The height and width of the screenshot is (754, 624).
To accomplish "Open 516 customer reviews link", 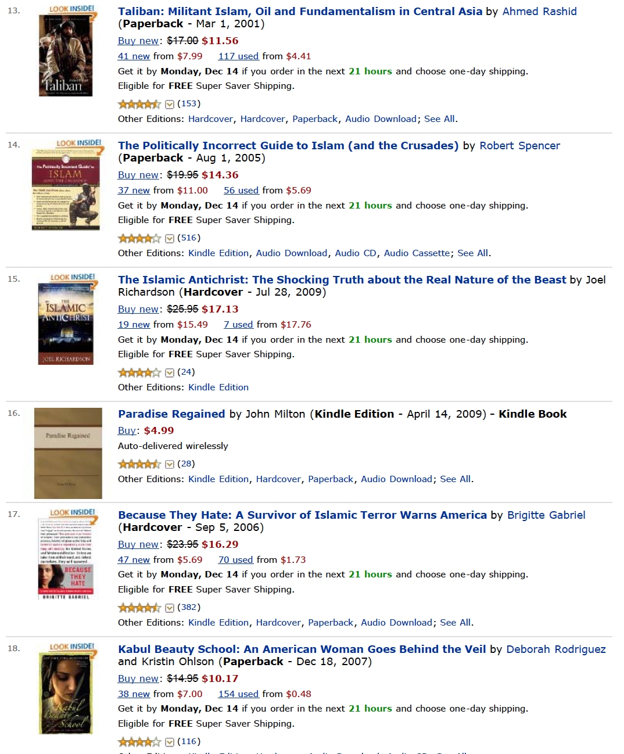I will pyautogui.click(x=188, y=238).
